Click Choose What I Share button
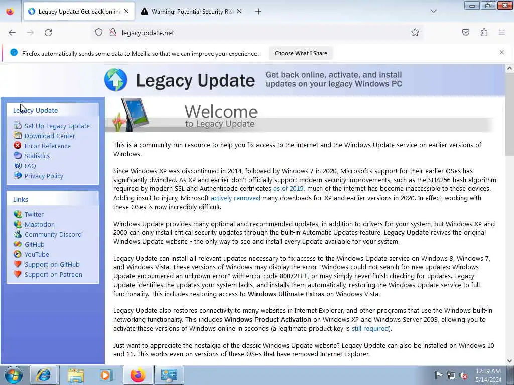The width and height of the screenshot is (514, 385). pyautogui.click(x=301, y=53)
